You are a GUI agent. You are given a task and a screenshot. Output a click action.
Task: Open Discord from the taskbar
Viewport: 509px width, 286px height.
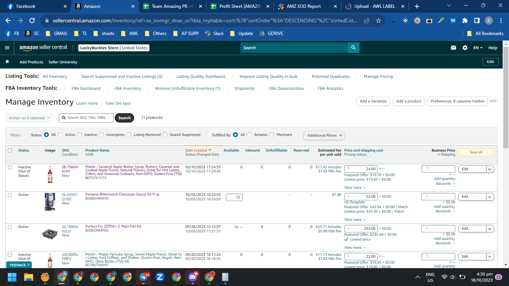coord(193,277)
